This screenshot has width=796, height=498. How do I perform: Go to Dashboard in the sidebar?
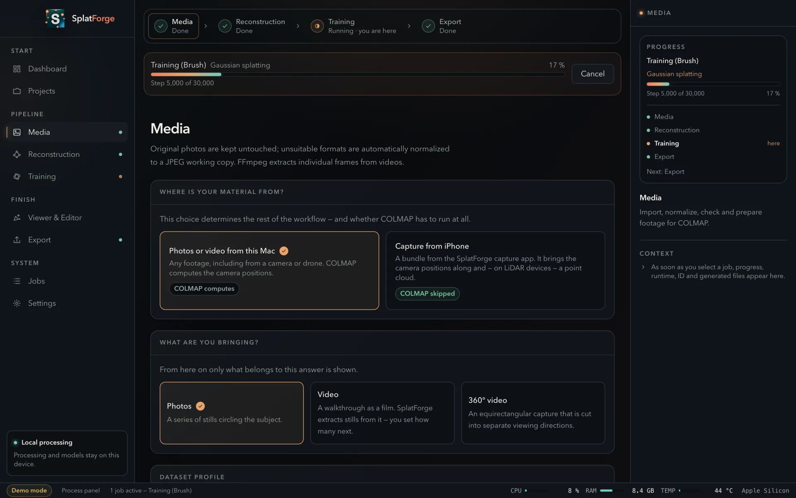pyautogui.click(x=67, y=69)
